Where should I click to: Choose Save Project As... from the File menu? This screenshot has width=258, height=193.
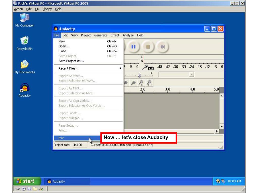click(x=88, y=61)
